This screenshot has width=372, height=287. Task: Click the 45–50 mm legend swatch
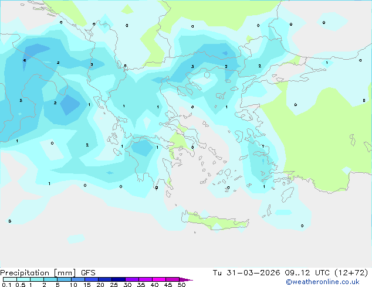tap(173, 279)
